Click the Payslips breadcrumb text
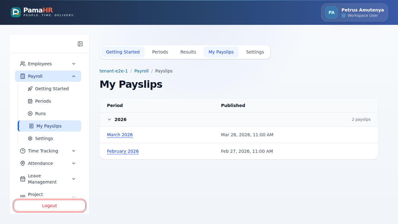This screenshot has width=398, height=224. tap(164, 71)
